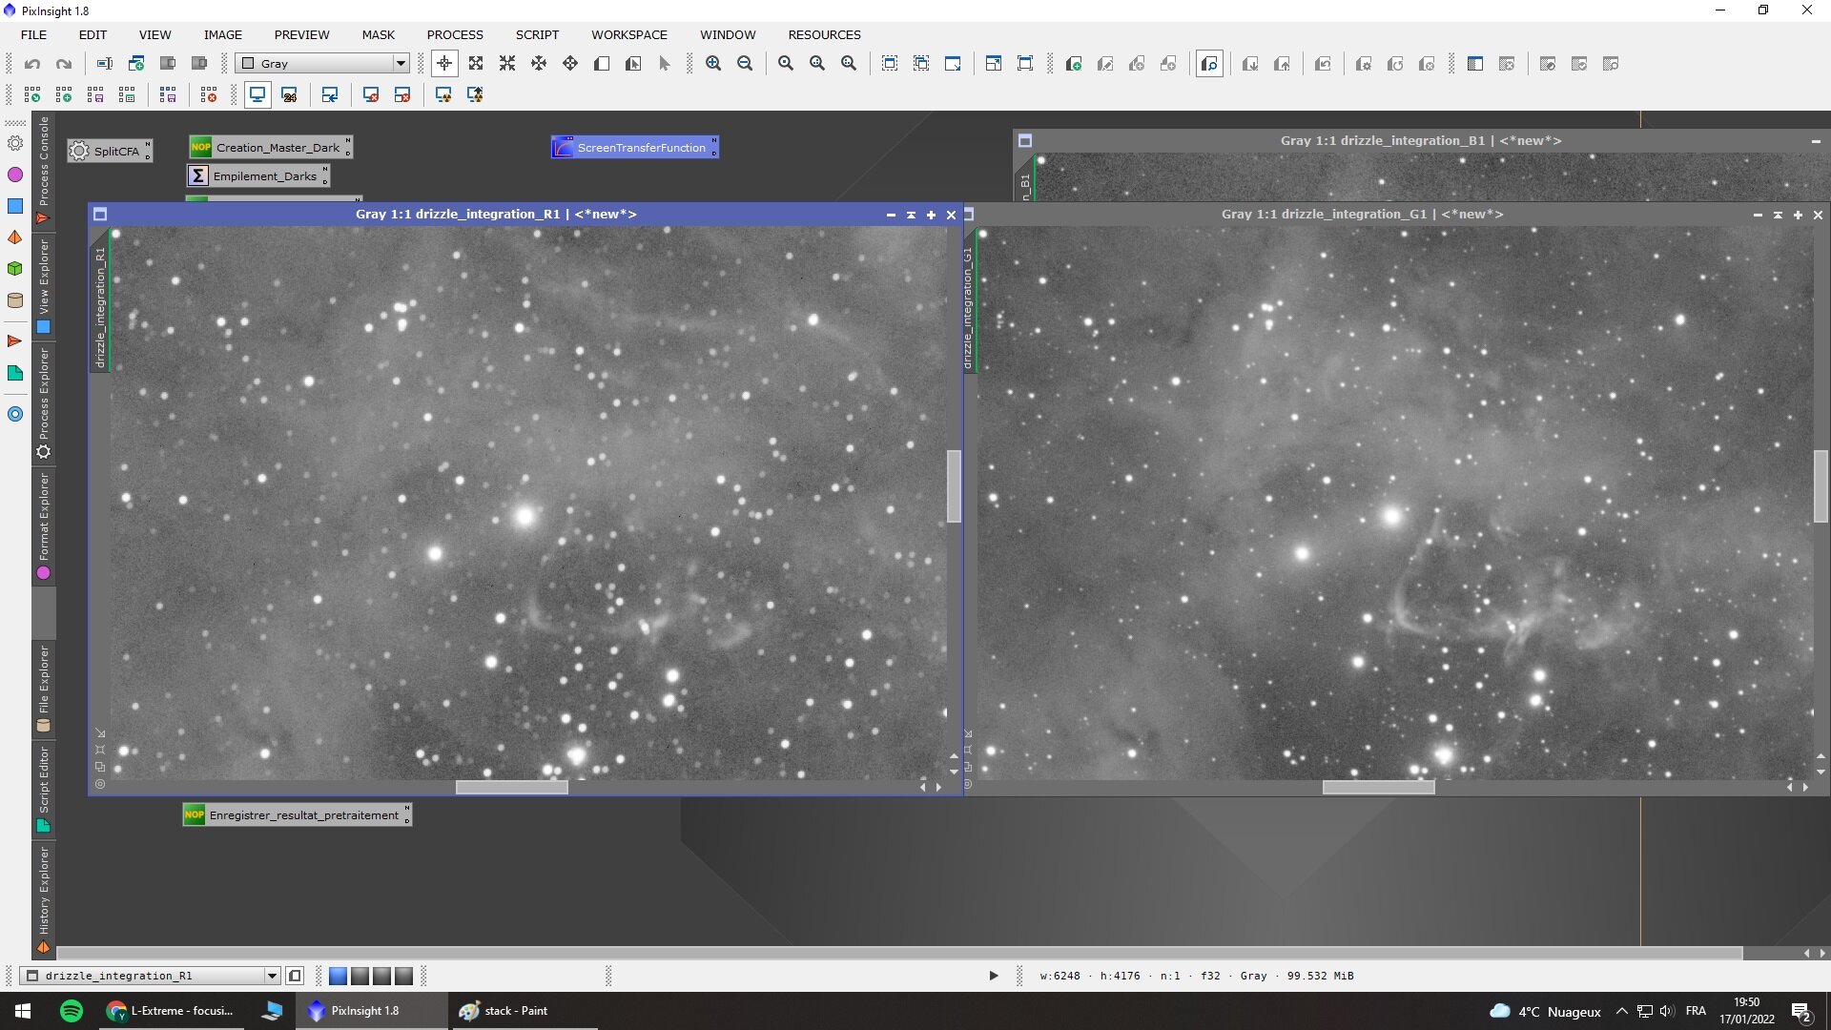Image resolution: width=1831 pixels, height=1030 pixels.
Task: Click Enregistrer_resultat_pretraitement icon label
Action: (303, 815)
